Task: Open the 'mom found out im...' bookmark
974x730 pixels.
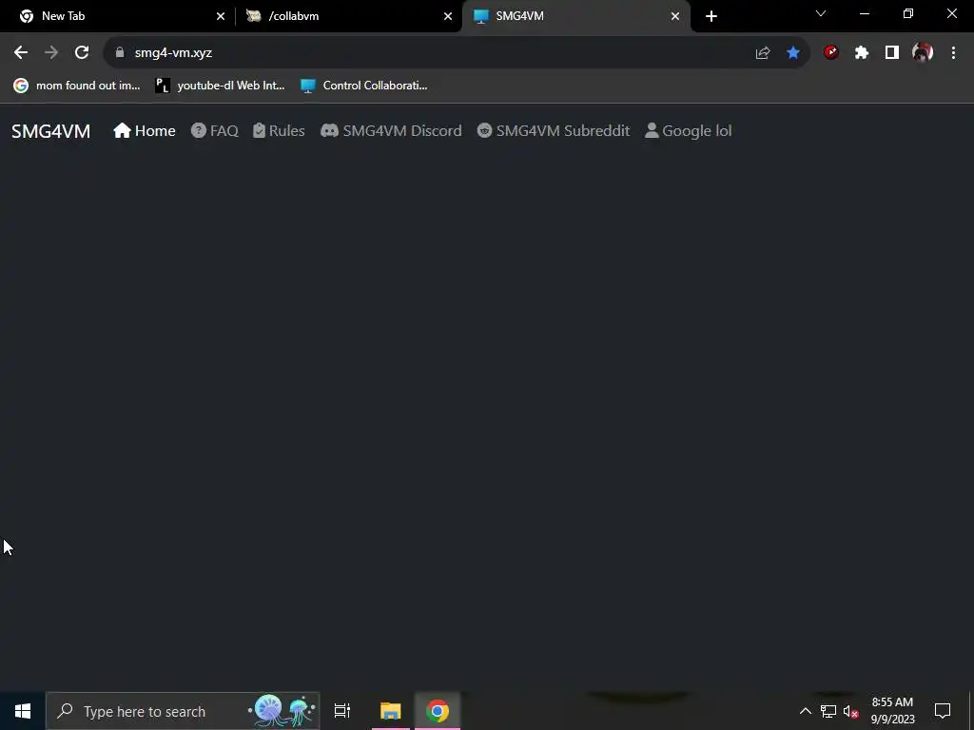Action: pos(78,86)
